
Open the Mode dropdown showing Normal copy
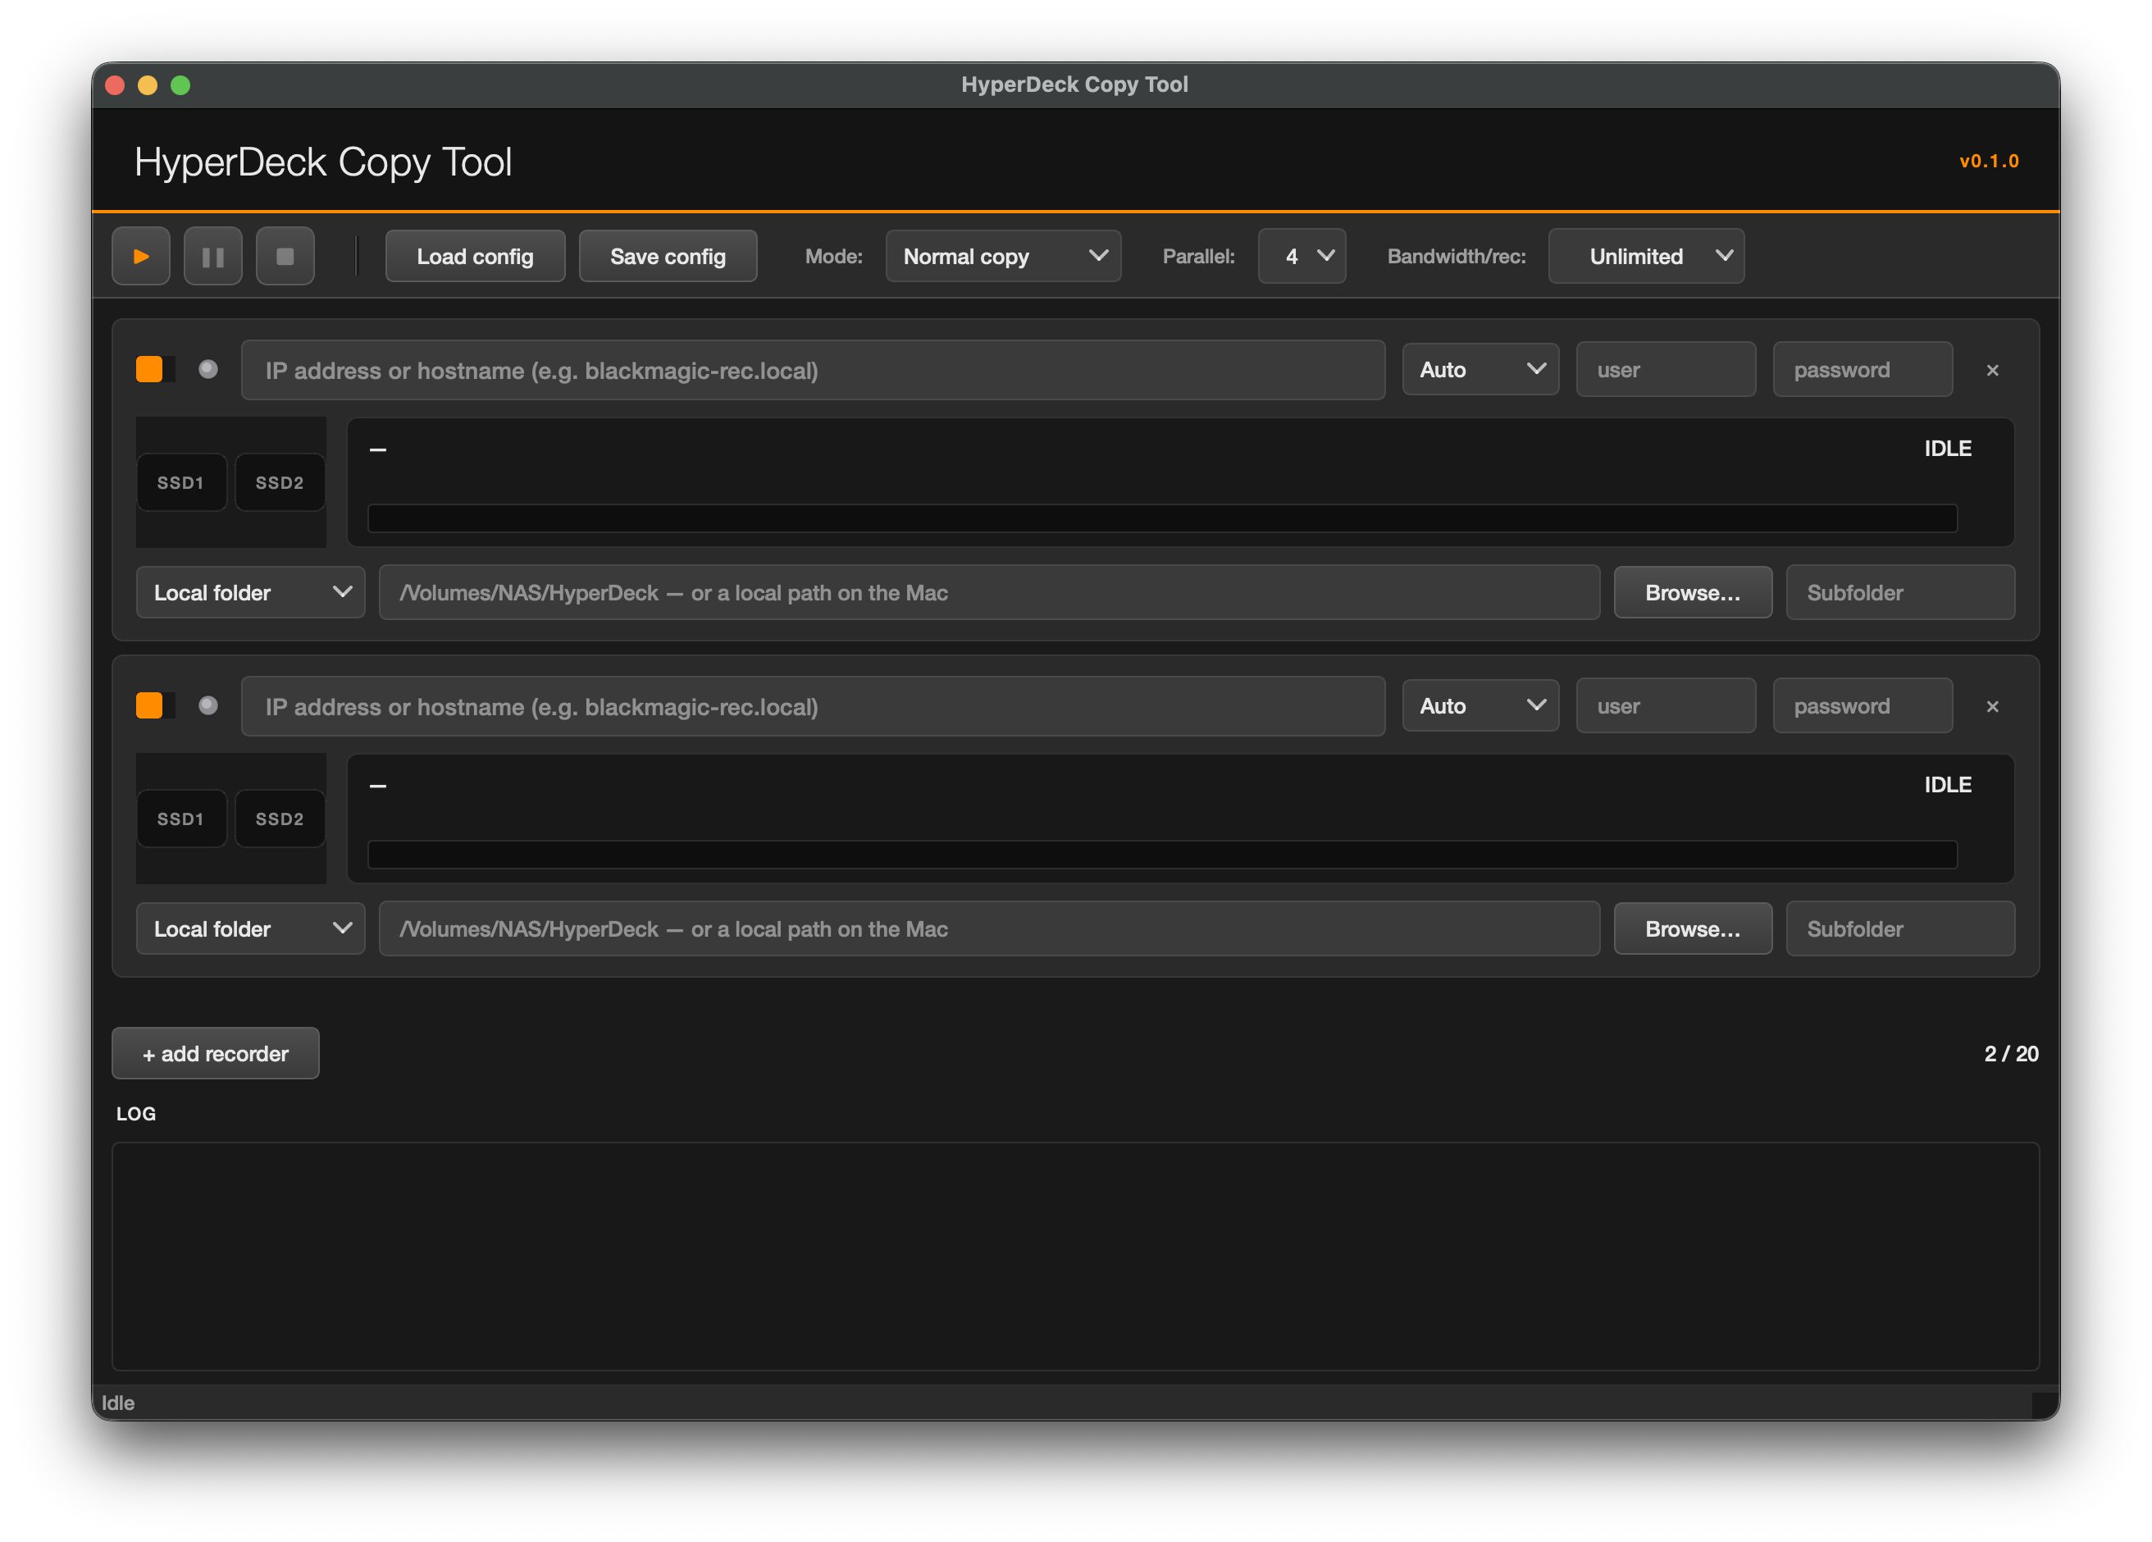(1003, 256)
